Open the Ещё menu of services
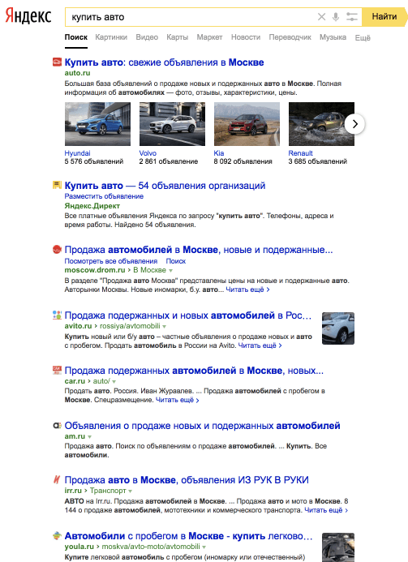 (363, 37)
